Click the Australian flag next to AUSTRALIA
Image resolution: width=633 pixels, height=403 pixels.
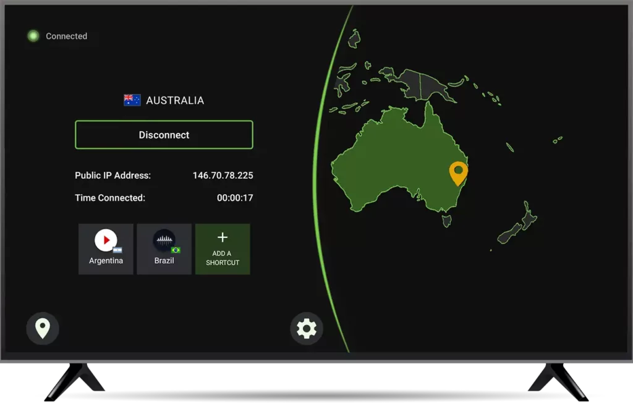point(130,99)
